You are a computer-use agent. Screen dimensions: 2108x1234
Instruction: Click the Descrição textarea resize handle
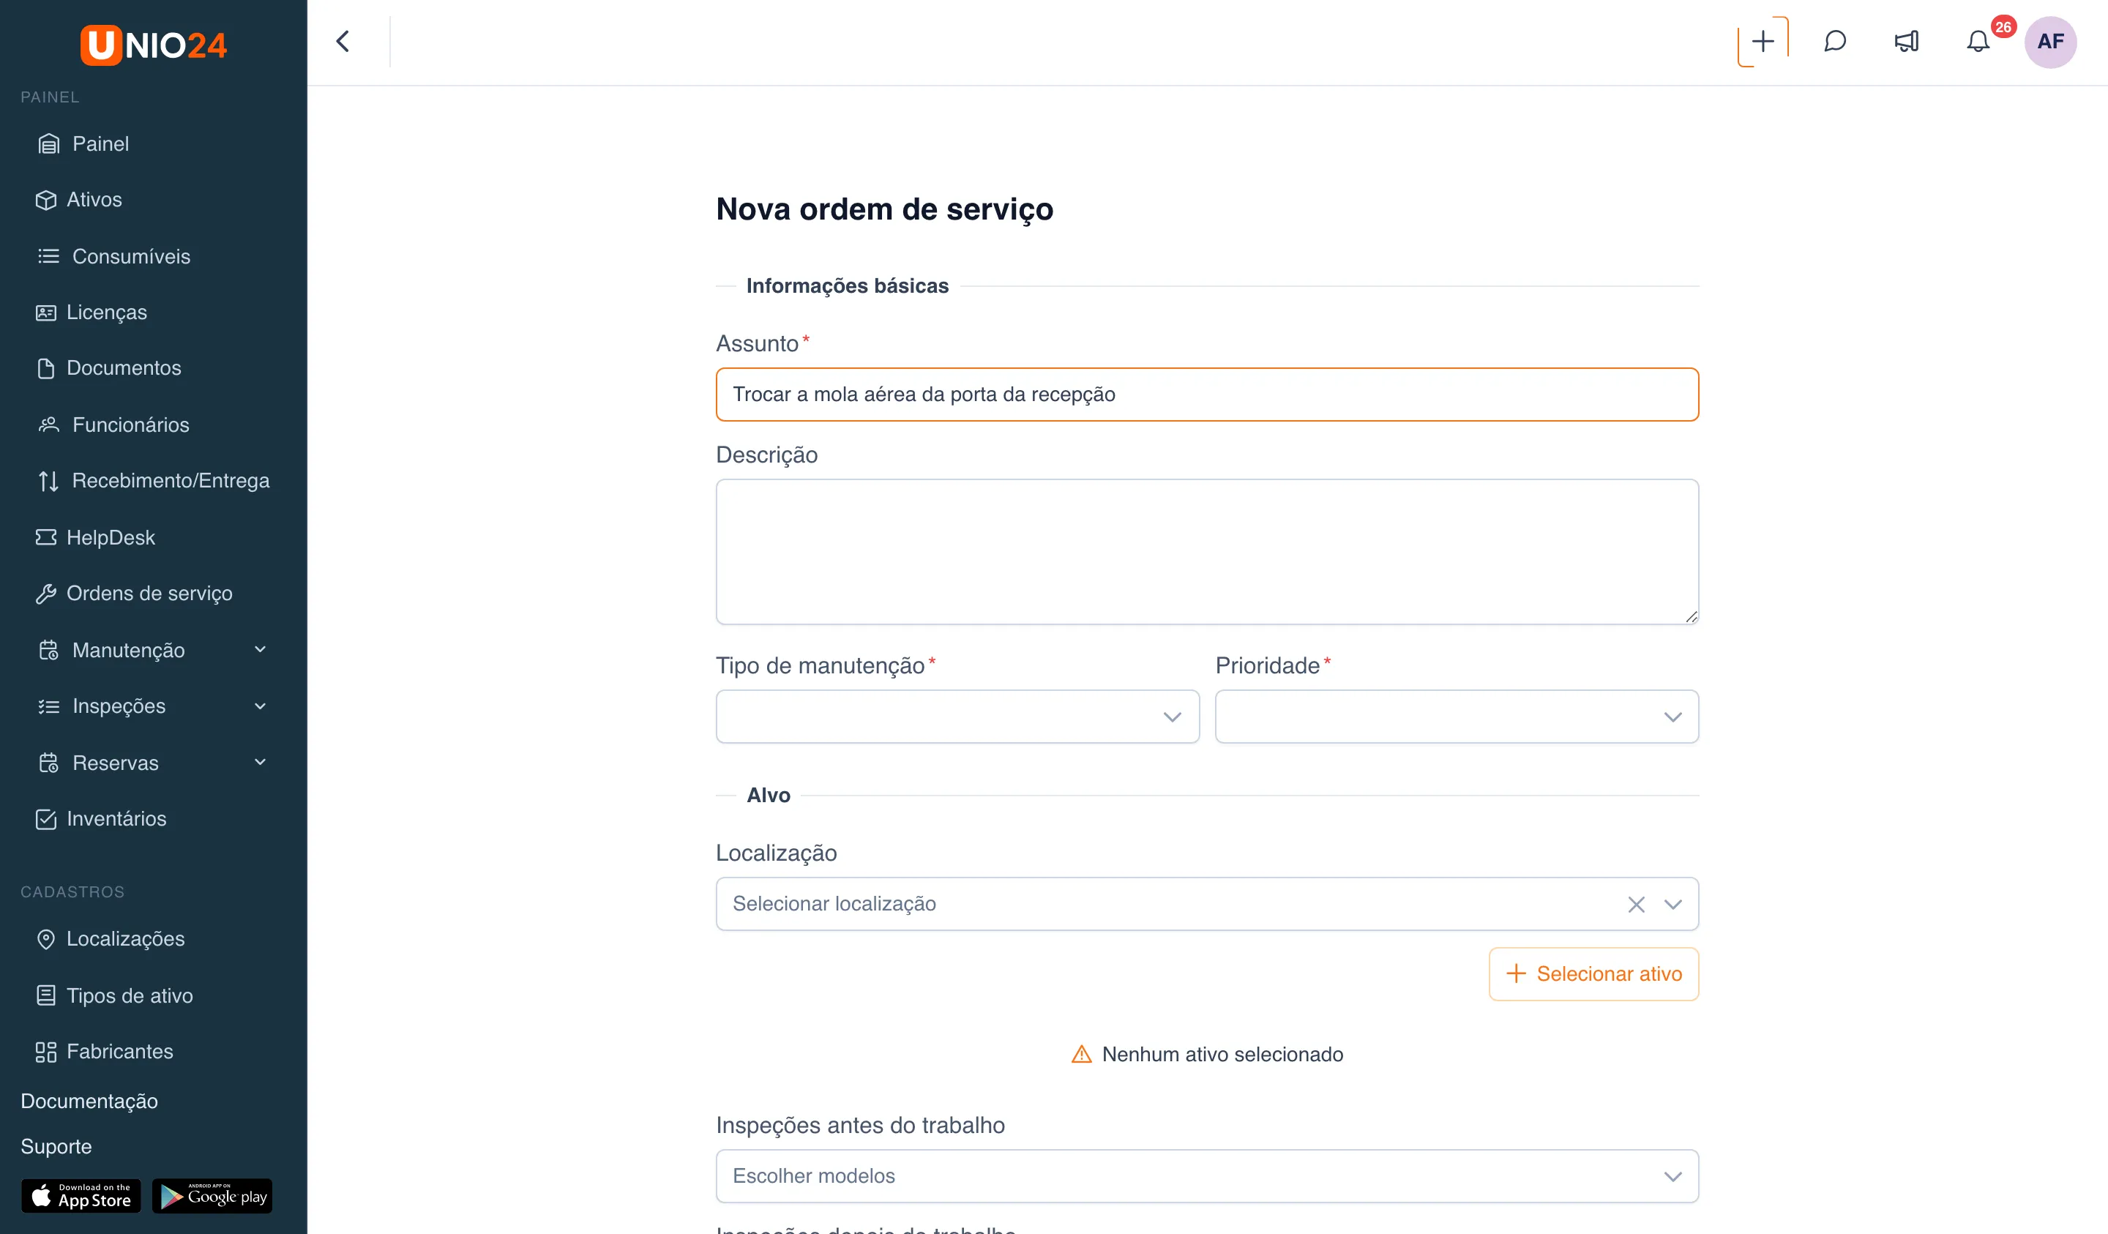[x=1692, y=616]
